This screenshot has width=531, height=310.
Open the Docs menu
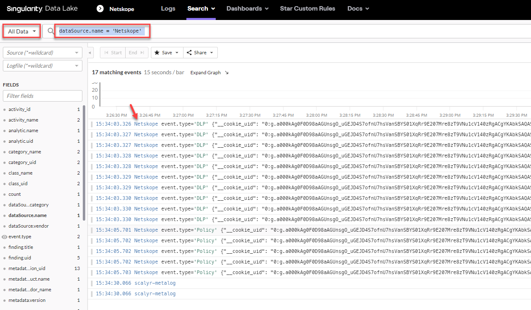[x=358, y=9]
